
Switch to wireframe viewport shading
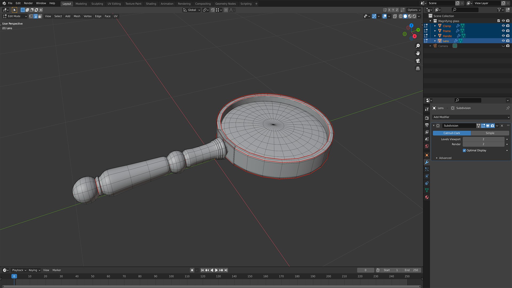coord(401,16)
